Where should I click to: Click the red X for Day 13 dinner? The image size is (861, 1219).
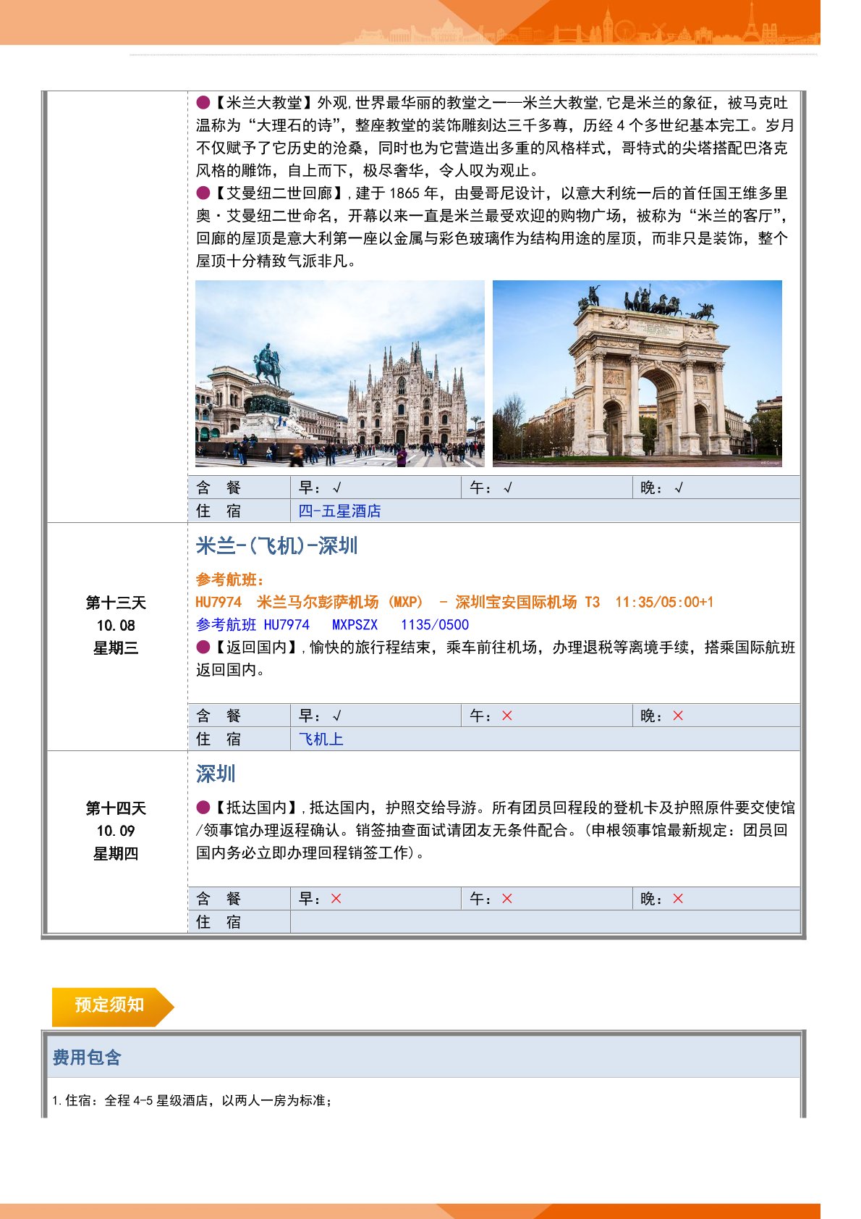(x=678, y=716)
